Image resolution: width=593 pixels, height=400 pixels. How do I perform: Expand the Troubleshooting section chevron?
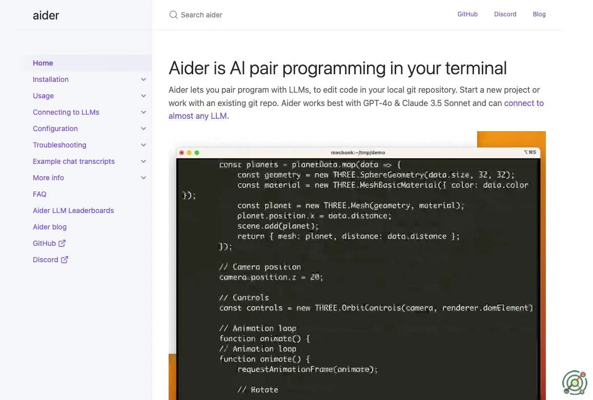point(144,145)
